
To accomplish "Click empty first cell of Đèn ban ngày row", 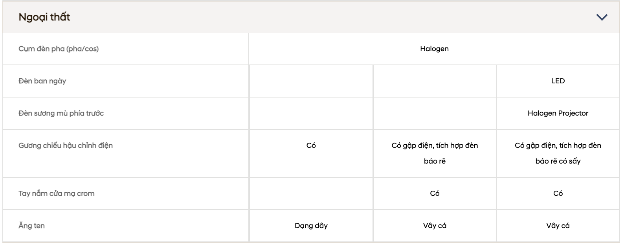I will (x=311, y=81).
